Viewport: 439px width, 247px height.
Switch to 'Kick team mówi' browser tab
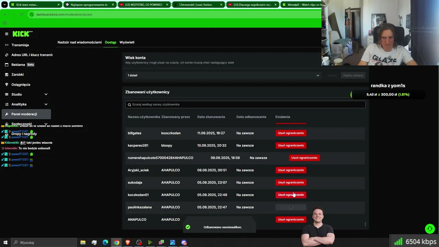35,5
